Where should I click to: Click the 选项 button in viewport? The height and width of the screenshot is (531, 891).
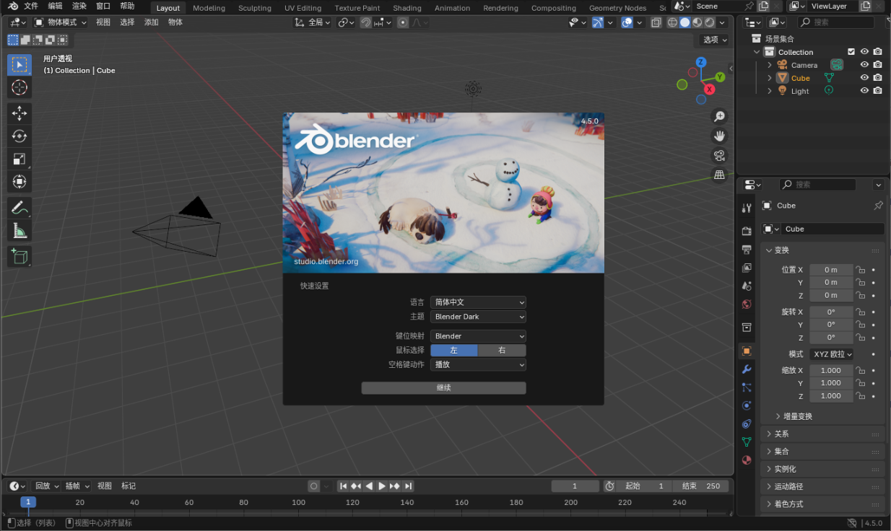coord(715,40)
